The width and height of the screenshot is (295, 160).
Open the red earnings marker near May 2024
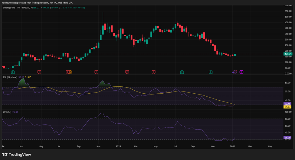[x=39, y=72]
